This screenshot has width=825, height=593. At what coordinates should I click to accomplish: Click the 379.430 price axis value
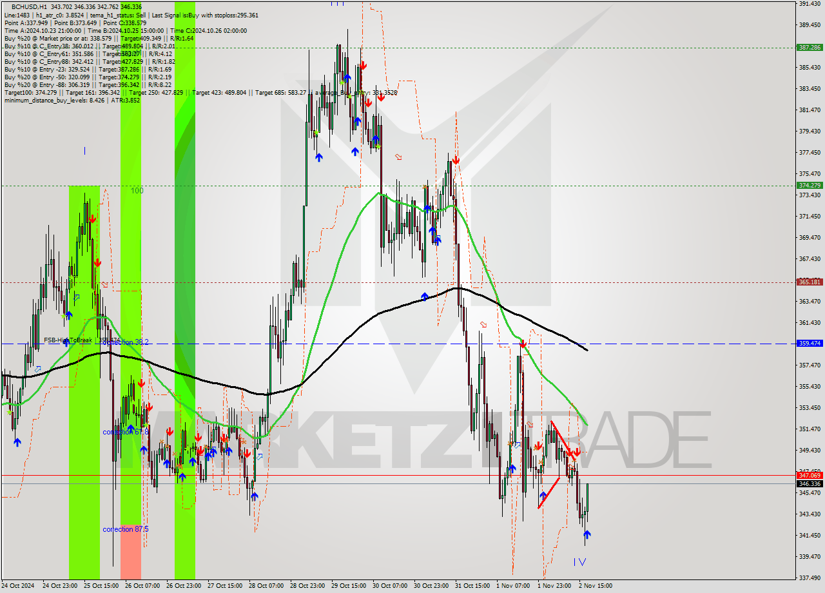click(x=809, y=131)
